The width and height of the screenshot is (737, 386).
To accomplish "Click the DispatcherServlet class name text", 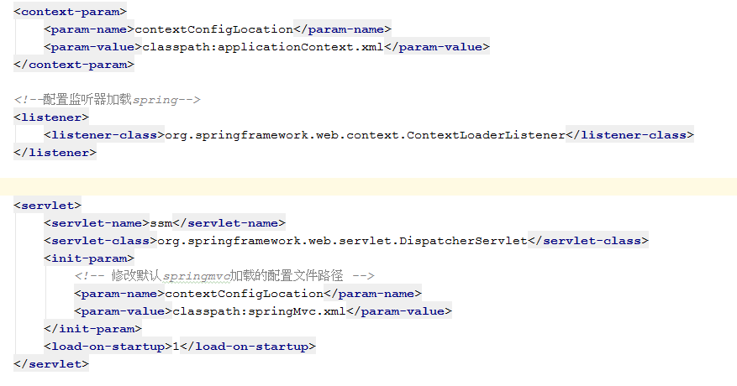I will click(342, 241).
